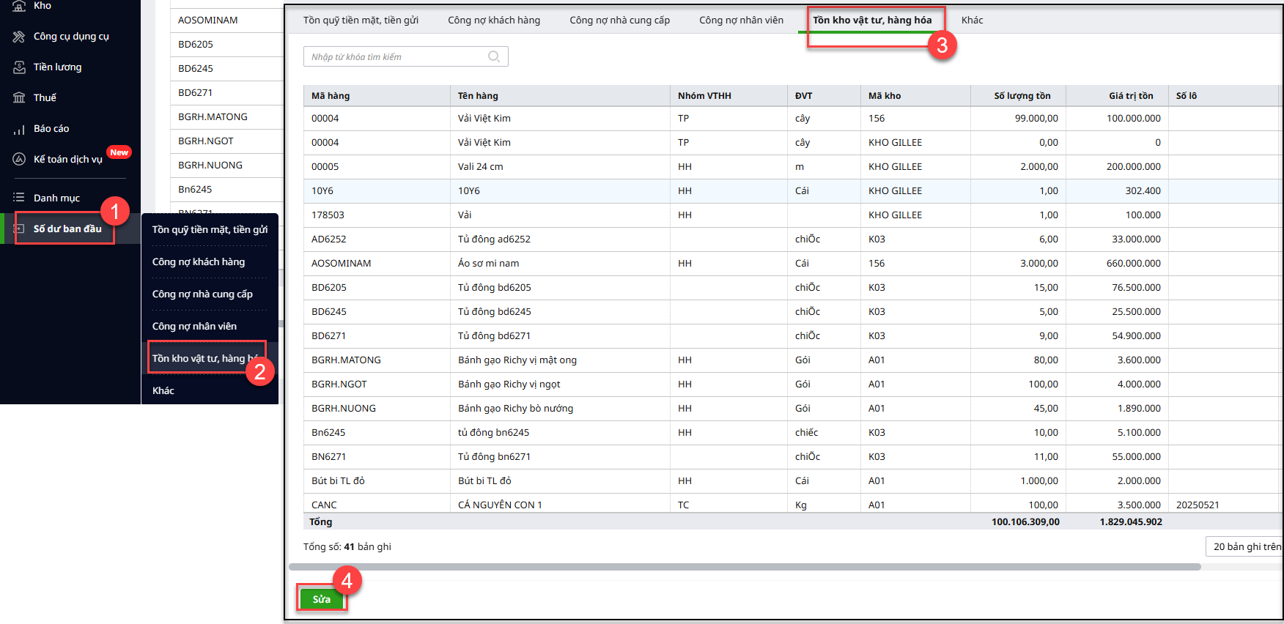
Task: Select BGRH.MATONG in the left list
Action: 213,116
